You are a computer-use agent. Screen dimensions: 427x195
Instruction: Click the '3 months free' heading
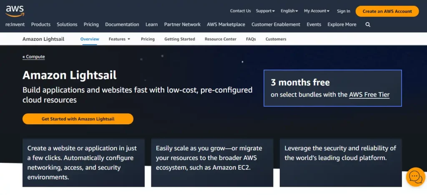[x=300, y=82]
